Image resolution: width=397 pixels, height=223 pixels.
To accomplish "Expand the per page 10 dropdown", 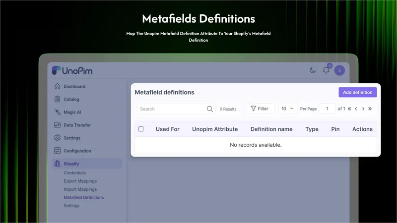I will tap(288, 109).
